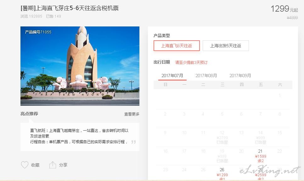Click the 亮点推荐 heading

29,114
